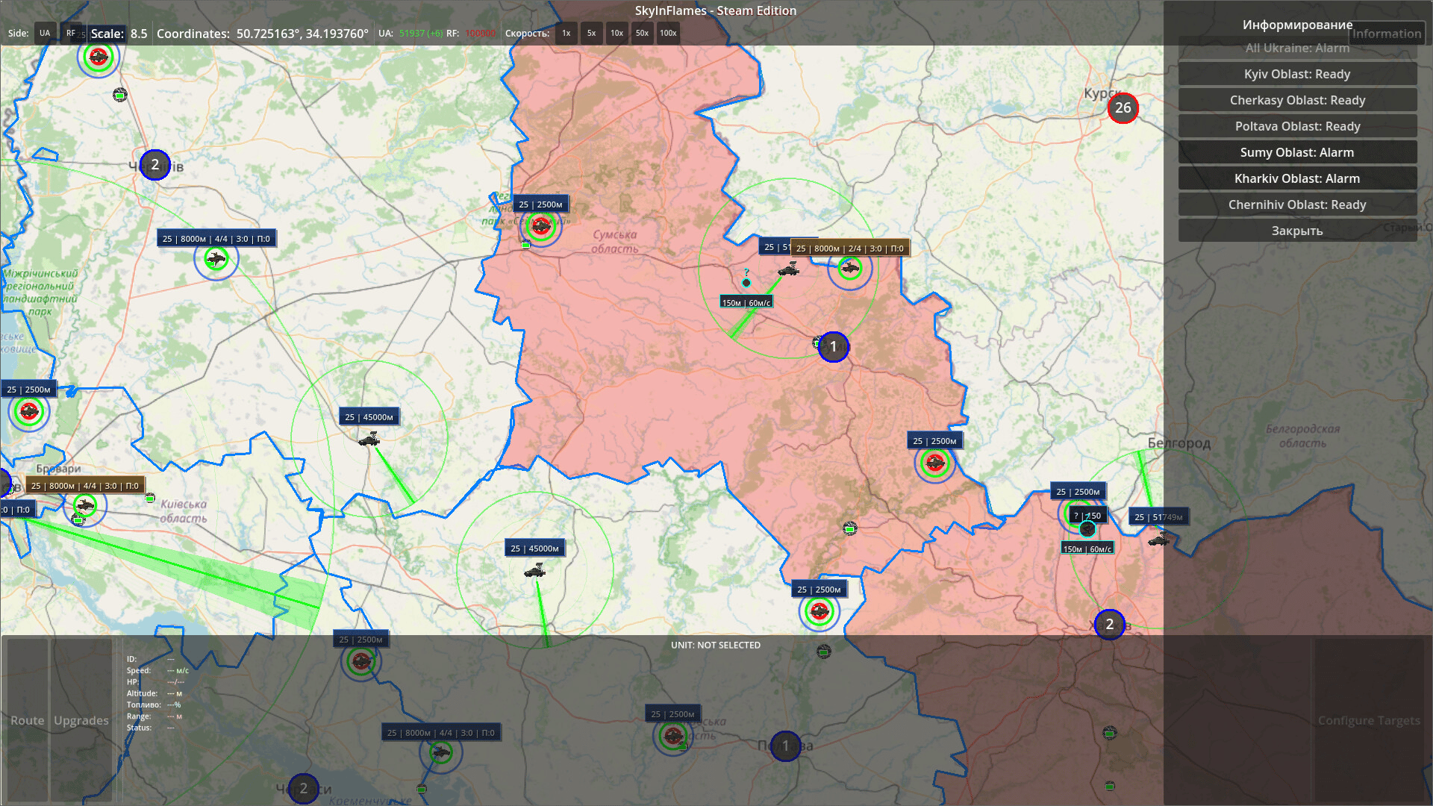This screenshot has height=806, width=1433.
Task: Click helicopter unit labeled 25 | 8000м | 4/4 near Brovary
Action: point(85,506)
